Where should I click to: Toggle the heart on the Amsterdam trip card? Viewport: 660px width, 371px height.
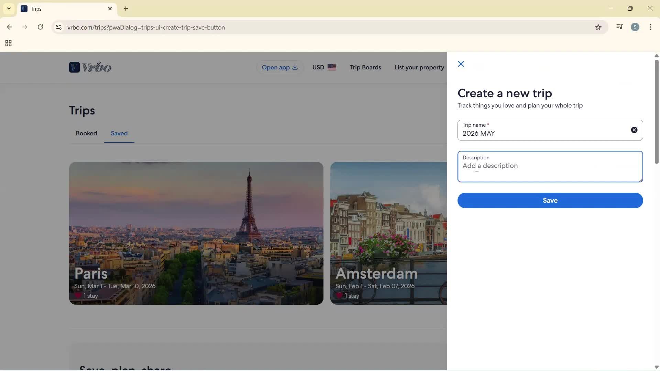pyautogui.click(x=340, y=295)
